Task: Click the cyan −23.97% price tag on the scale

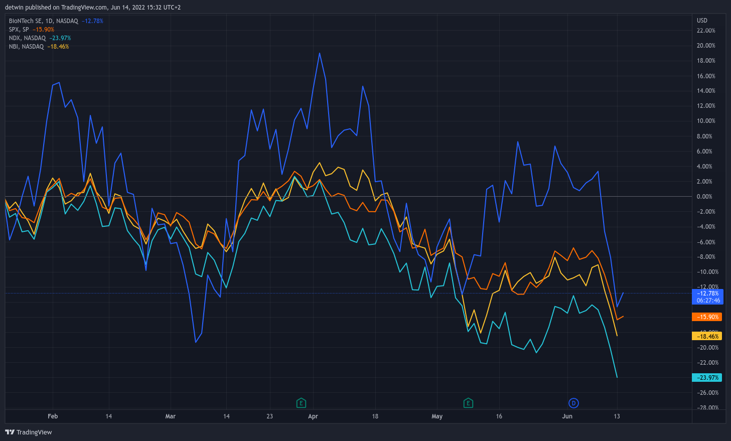Action: coord(707,378)
